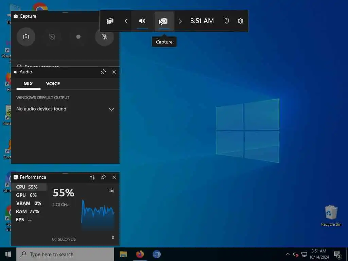Click the left arrow in Game Bar toolbar
348x261 pixels.
click(x=126, y=21)
